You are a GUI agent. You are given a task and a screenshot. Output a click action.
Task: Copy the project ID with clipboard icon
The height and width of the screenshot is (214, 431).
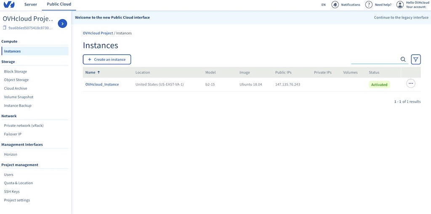click(4, 28)
